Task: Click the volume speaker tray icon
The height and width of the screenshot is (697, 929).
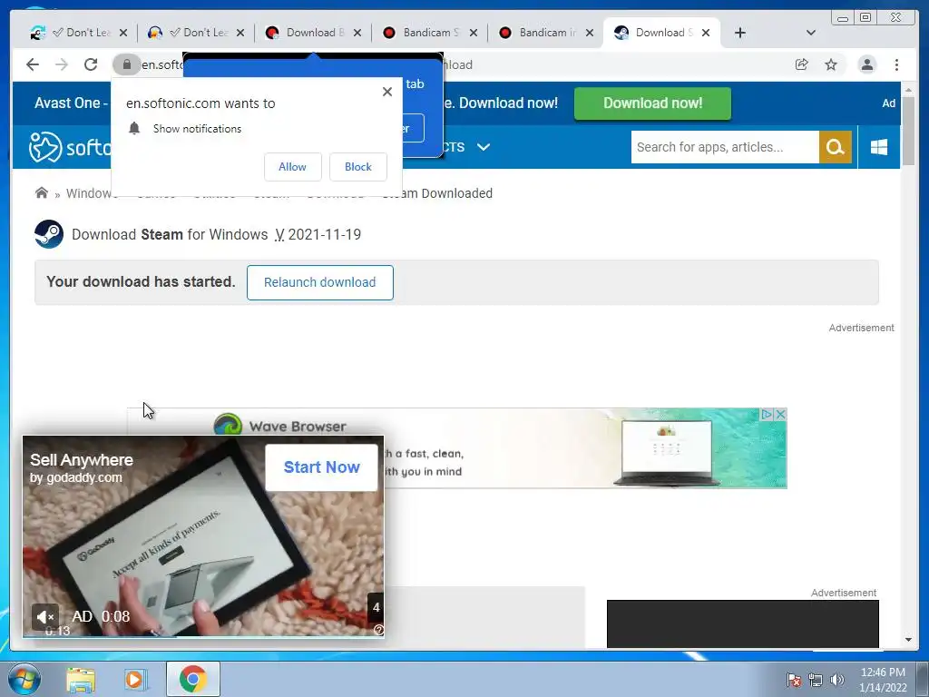Action: [x=836, y=680]
